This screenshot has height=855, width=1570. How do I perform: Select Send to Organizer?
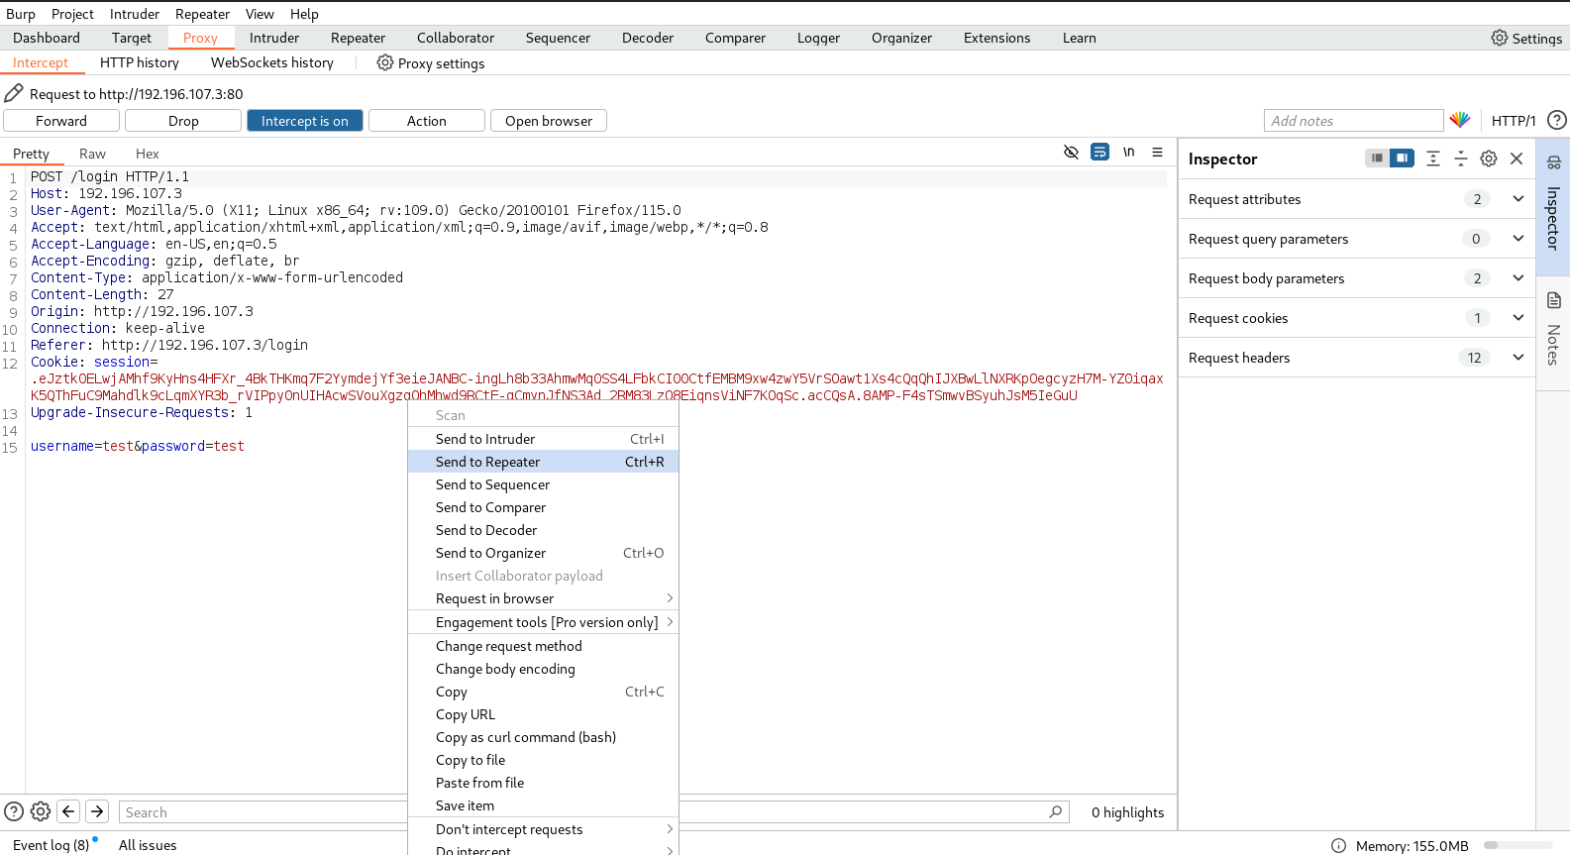(x=544, y=553)
